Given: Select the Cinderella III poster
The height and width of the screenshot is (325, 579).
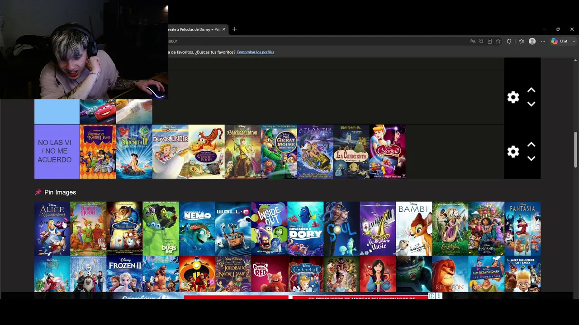Looking at the screenshot, I should (x=387, y=152).
